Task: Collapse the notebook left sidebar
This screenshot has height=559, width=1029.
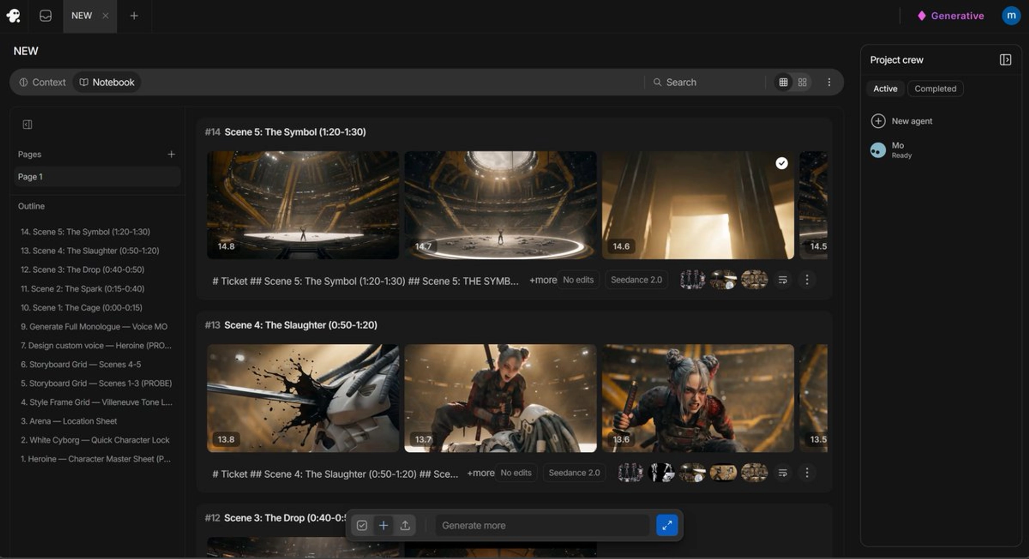Action: pos(27,124)
